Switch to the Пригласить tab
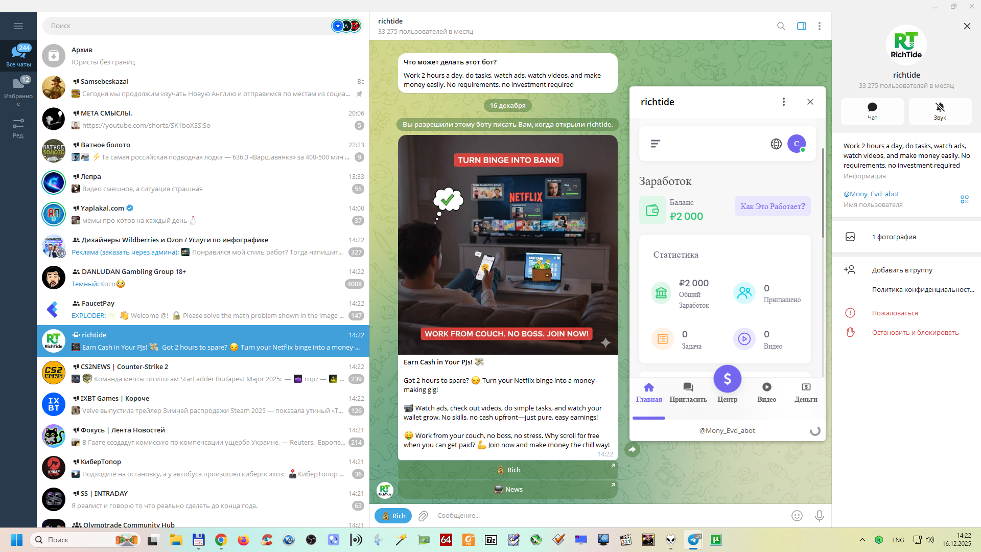981x552 pixels. click(x=688, y=392)
